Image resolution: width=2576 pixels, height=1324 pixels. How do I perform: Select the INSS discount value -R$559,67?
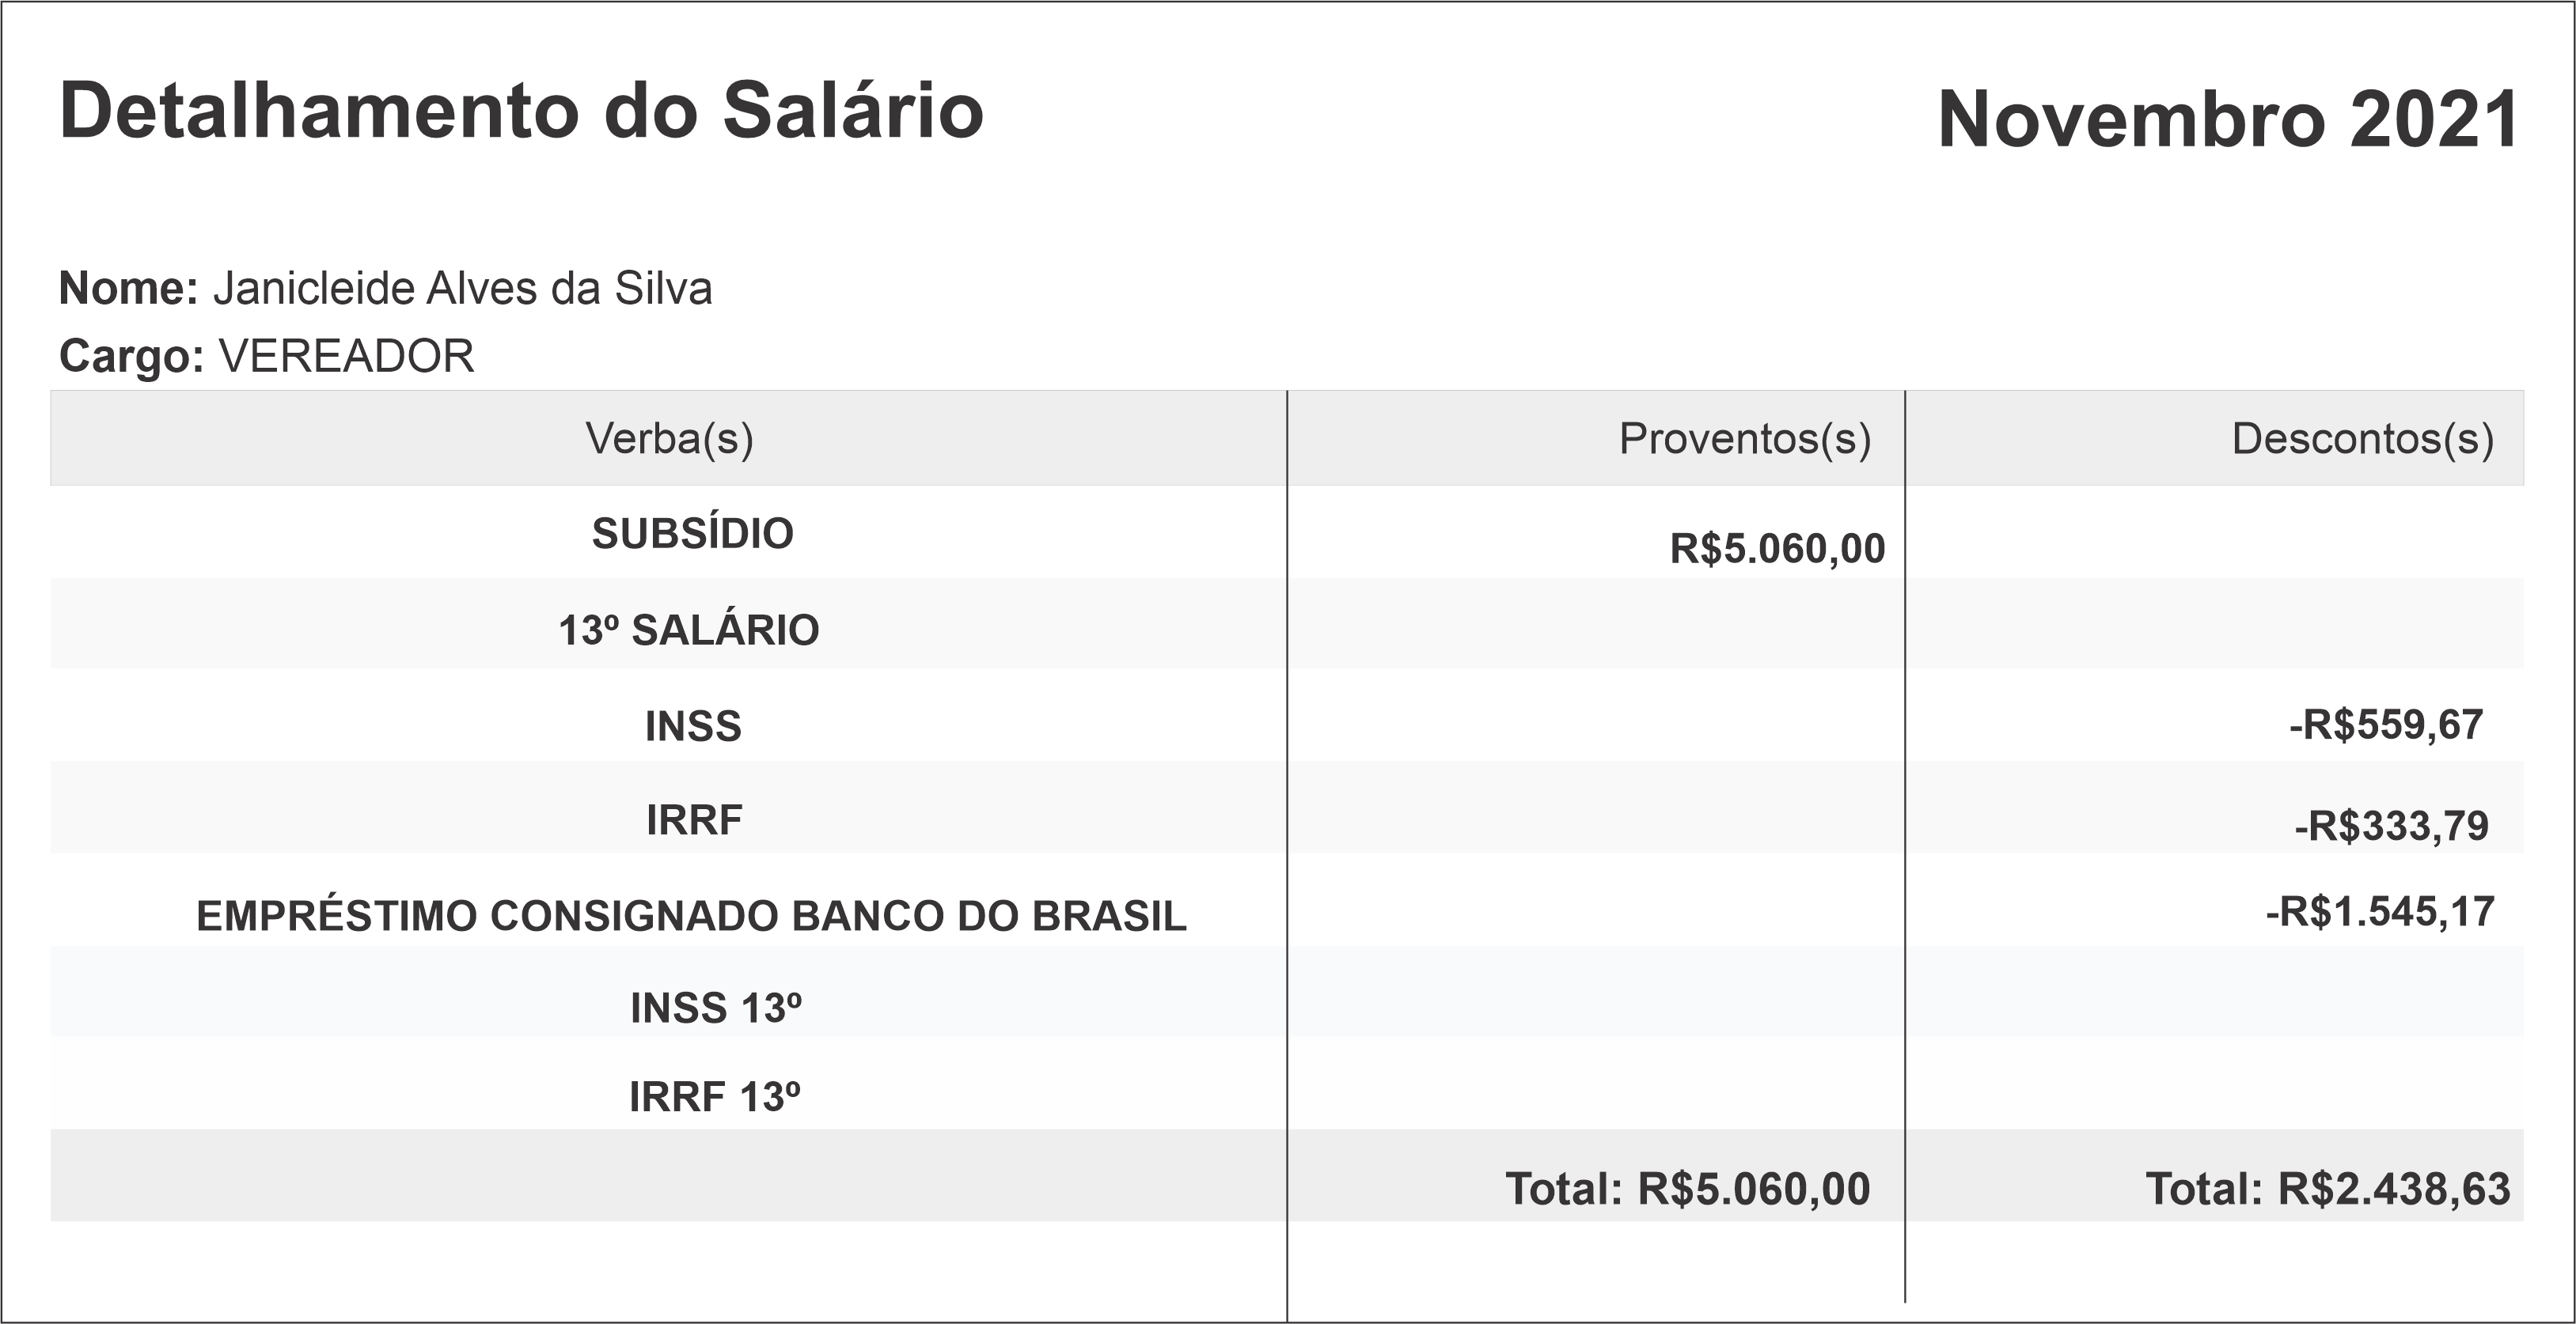(2385, 725)
